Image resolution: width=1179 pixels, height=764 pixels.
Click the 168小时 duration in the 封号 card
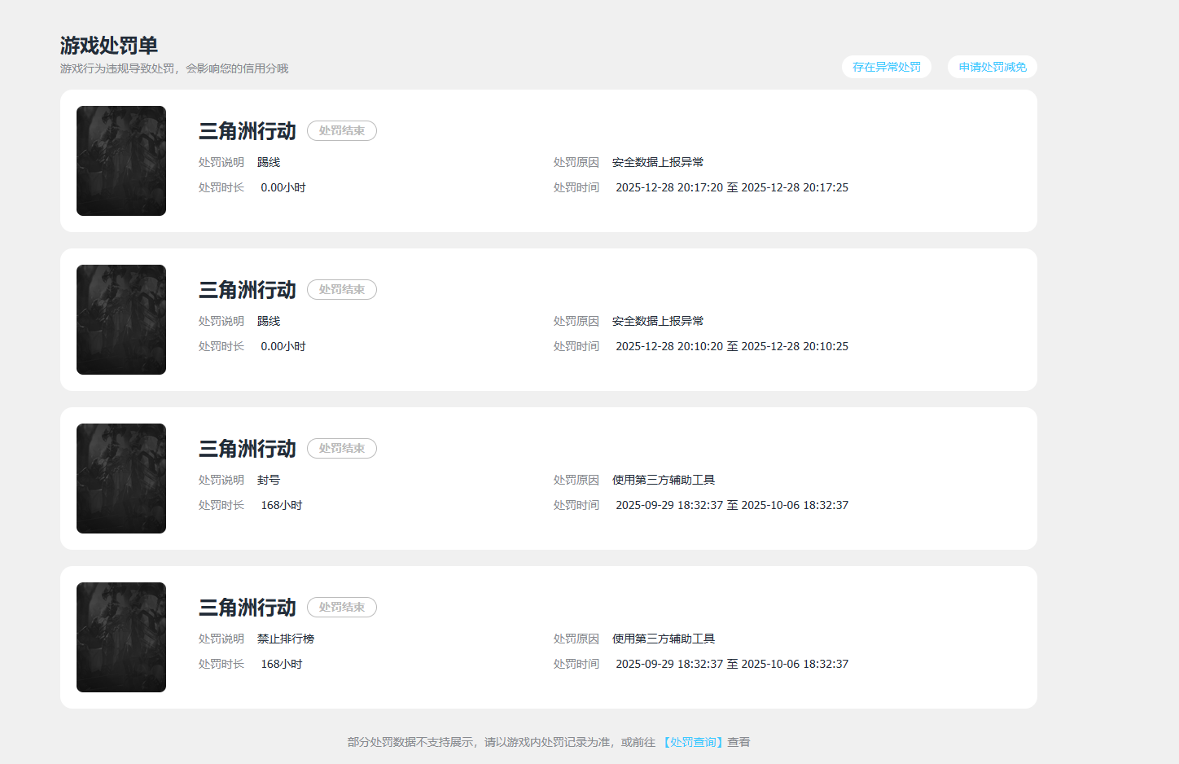pyautogui.click(x=282, y=505)
